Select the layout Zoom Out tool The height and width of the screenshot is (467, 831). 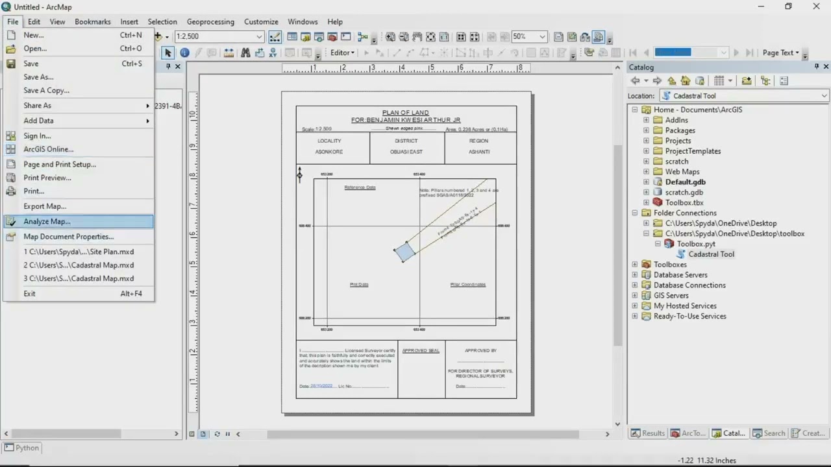[x=404, y=37]
